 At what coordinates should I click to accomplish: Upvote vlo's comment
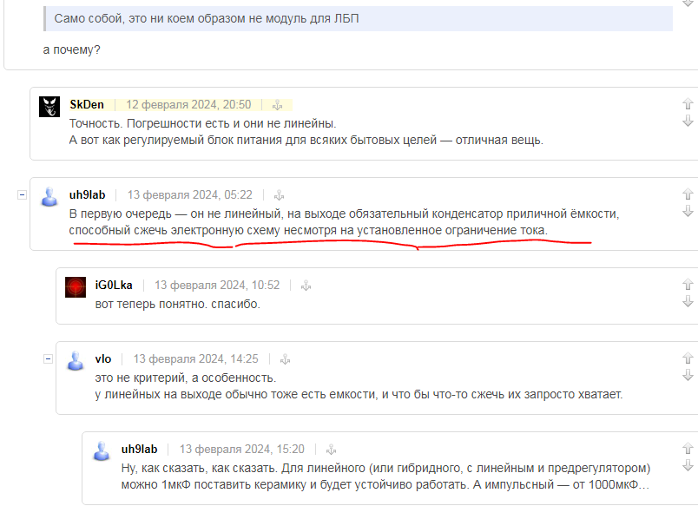(x=688, y=358)
